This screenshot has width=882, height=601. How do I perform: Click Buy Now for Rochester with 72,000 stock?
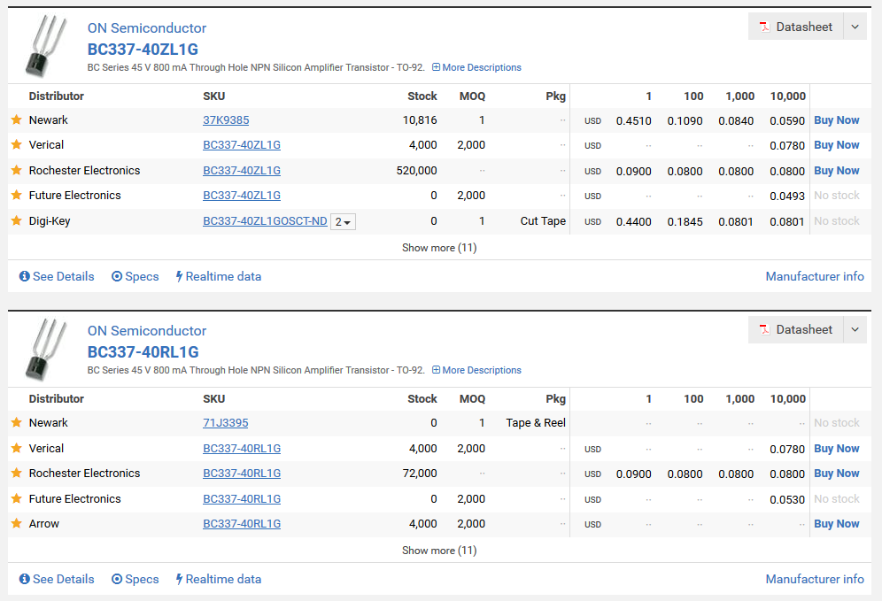click(x=837, y=473)
